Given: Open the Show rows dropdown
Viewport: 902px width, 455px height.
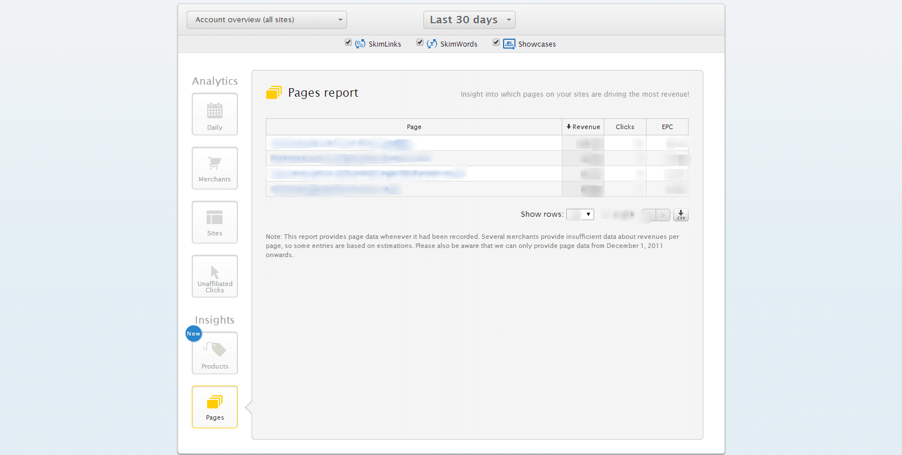Looking at the screenshot, I should pyautogui.click(x=580, y=214).
